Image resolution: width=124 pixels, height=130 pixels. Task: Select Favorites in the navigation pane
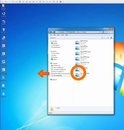pyautogui.click(x=54, y=41)
